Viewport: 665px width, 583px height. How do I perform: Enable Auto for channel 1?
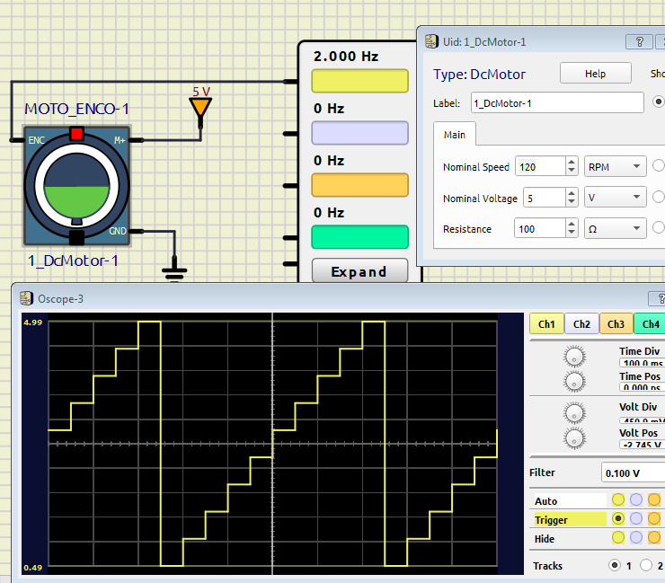(x=617, y=500)
